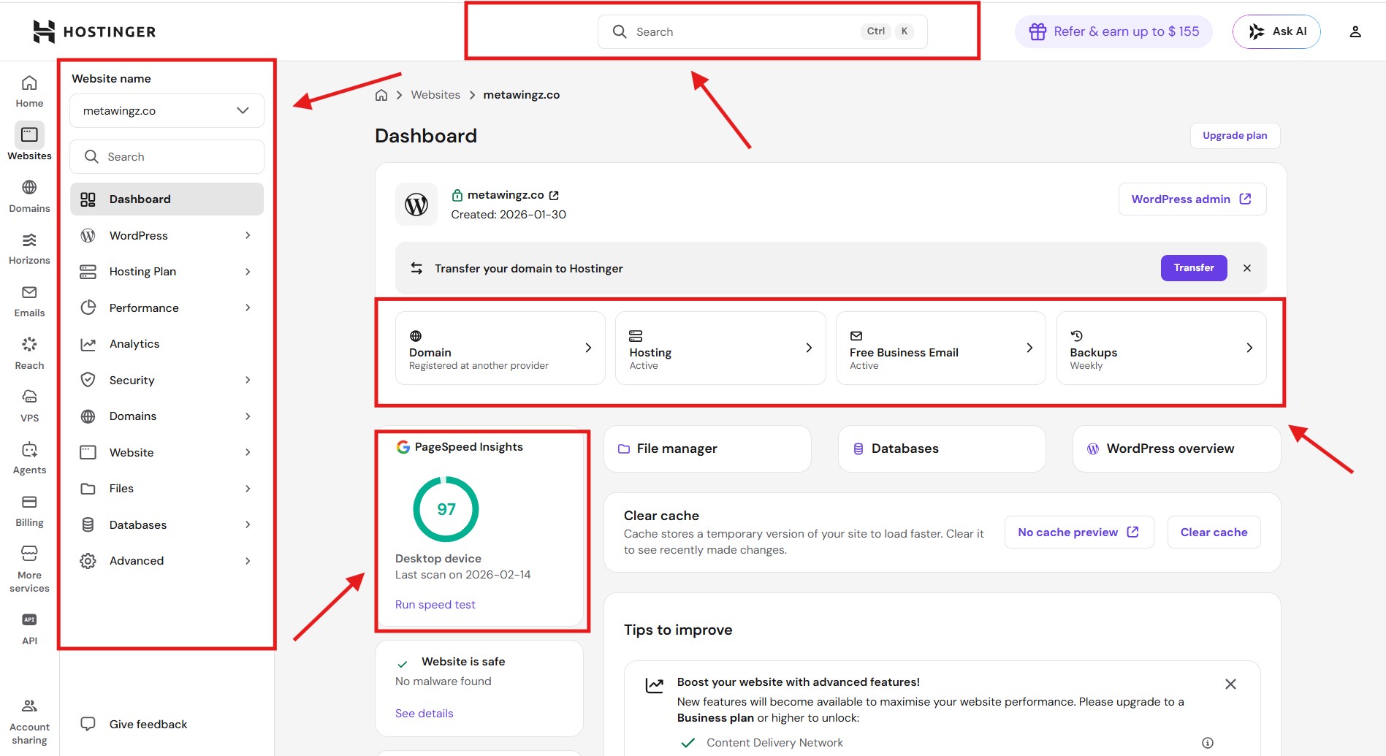This screenshot has width=1386, height=756.
Task: Go to Domains in the left rail
Action: [x=29, y=196]
